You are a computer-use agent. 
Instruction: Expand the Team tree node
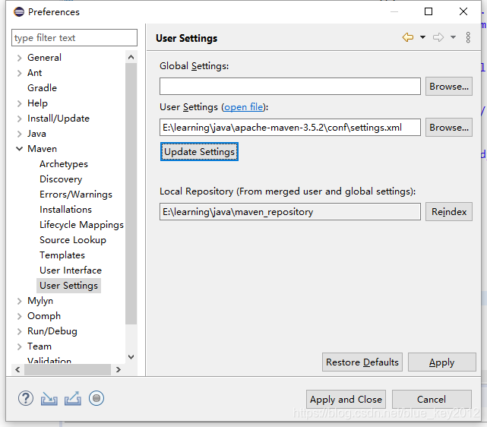pos(19,346)
